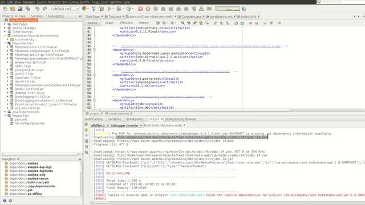
Task: Click the red record macro icon
Action: pos(250,23)
